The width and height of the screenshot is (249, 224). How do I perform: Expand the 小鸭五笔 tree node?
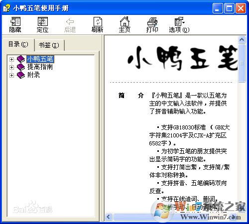tap(11, 59)
